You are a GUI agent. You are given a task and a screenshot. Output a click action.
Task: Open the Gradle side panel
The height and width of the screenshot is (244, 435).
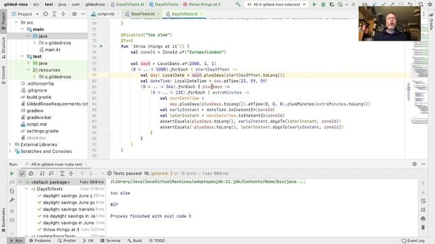(x=432, y=22)
